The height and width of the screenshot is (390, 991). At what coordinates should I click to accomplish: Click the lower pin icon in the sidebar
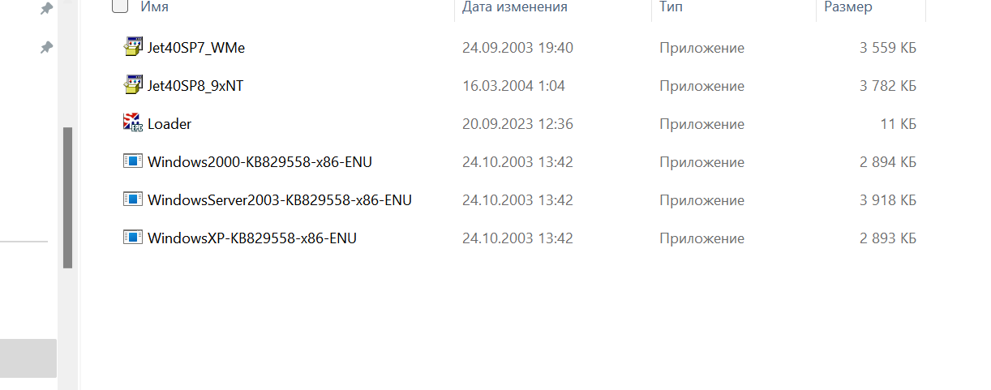coord(47,48)
